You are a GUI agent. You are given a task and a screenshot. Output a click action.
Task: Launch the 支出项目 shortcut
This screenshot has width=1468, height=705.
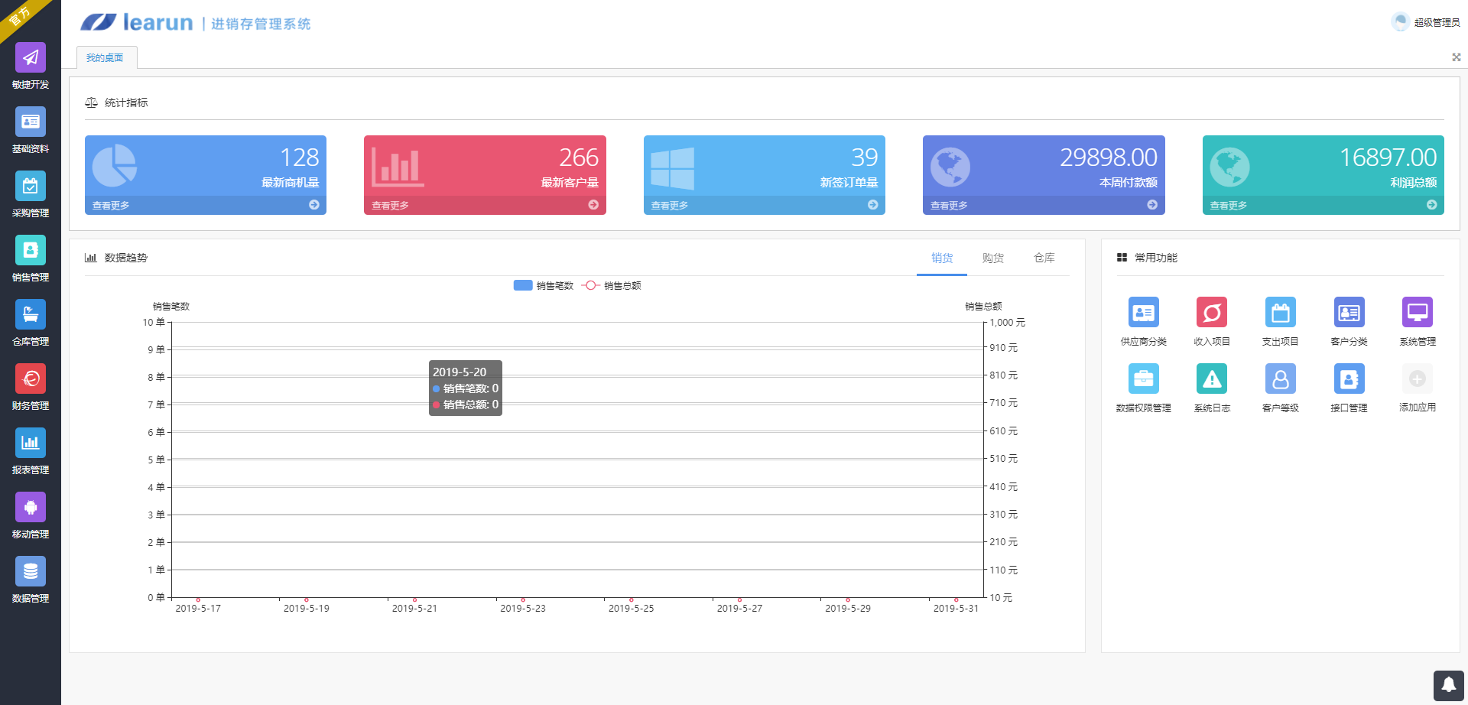pos(1281,321)
